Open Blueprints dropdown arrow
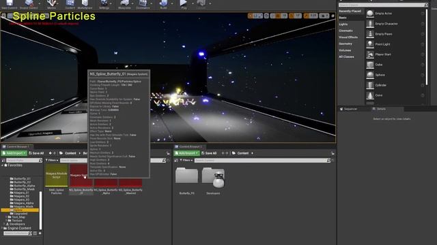This screenshot has width=437, height=245. (x=132, y=4)
